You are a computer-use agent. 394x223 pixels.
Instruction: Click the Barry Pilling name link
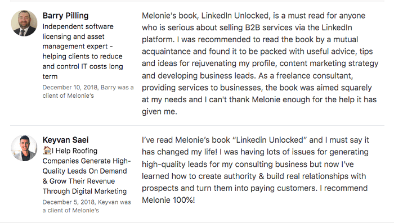click(66, 16)
